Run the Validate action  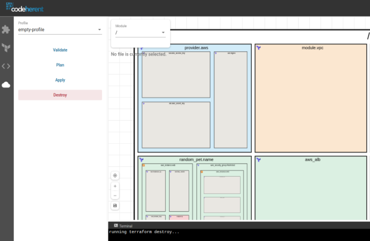click(60, 50)
